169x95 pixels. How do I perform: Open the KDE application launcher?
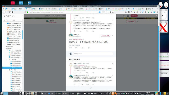coord(2,93)
